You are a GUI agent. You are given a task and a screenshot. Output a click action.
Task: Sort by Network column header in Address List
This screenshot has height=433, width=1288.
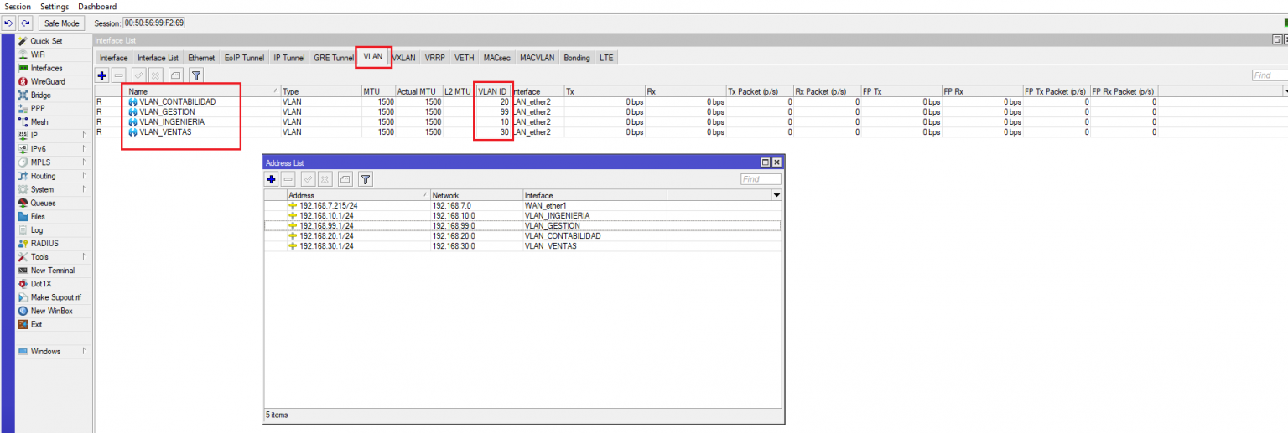[476, 195]
